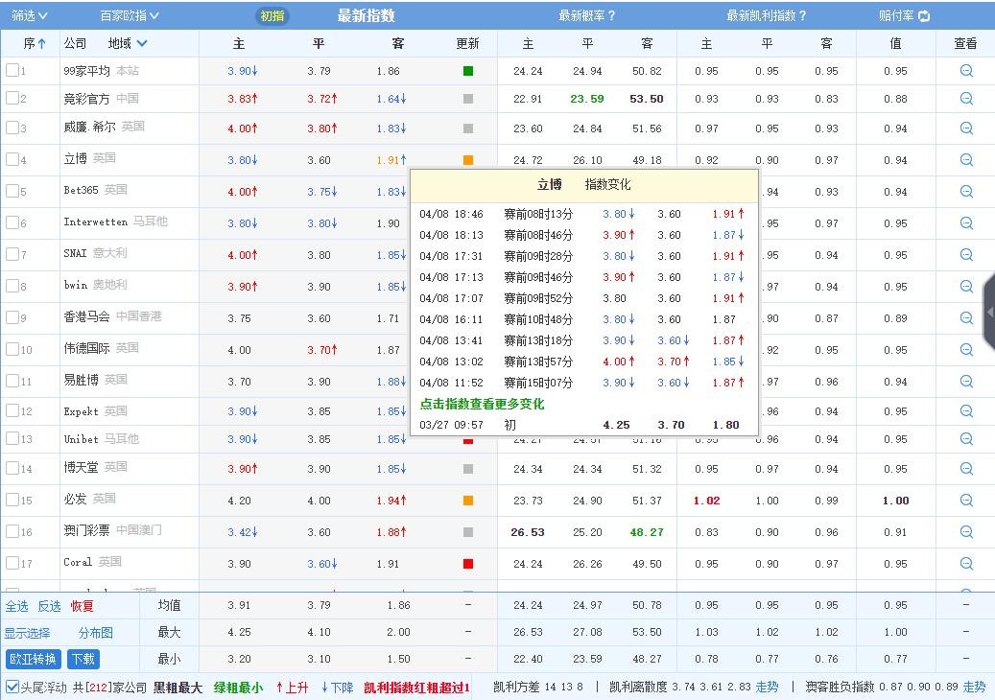Click the refresh icon beside 赔付率
The width and height of the screenshot is (995, 700).
click(x=924, y=16)
